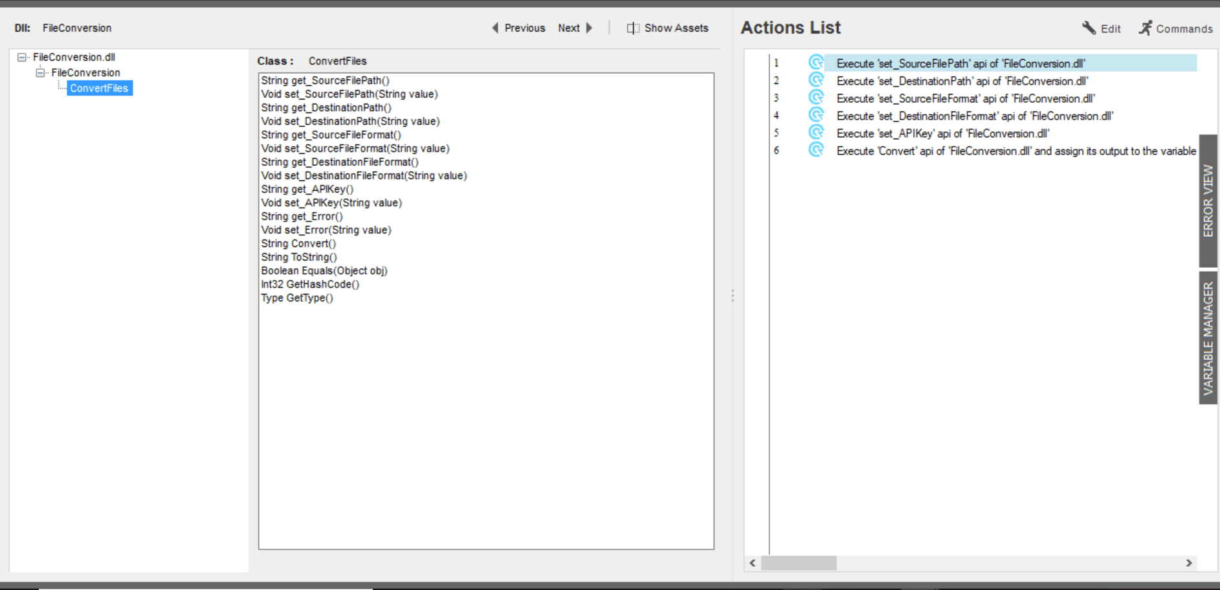Collapse the FileConversion namespace node
Viewport: 1220px width, 590px height.
pyautogui.click(x=40, y=72)
